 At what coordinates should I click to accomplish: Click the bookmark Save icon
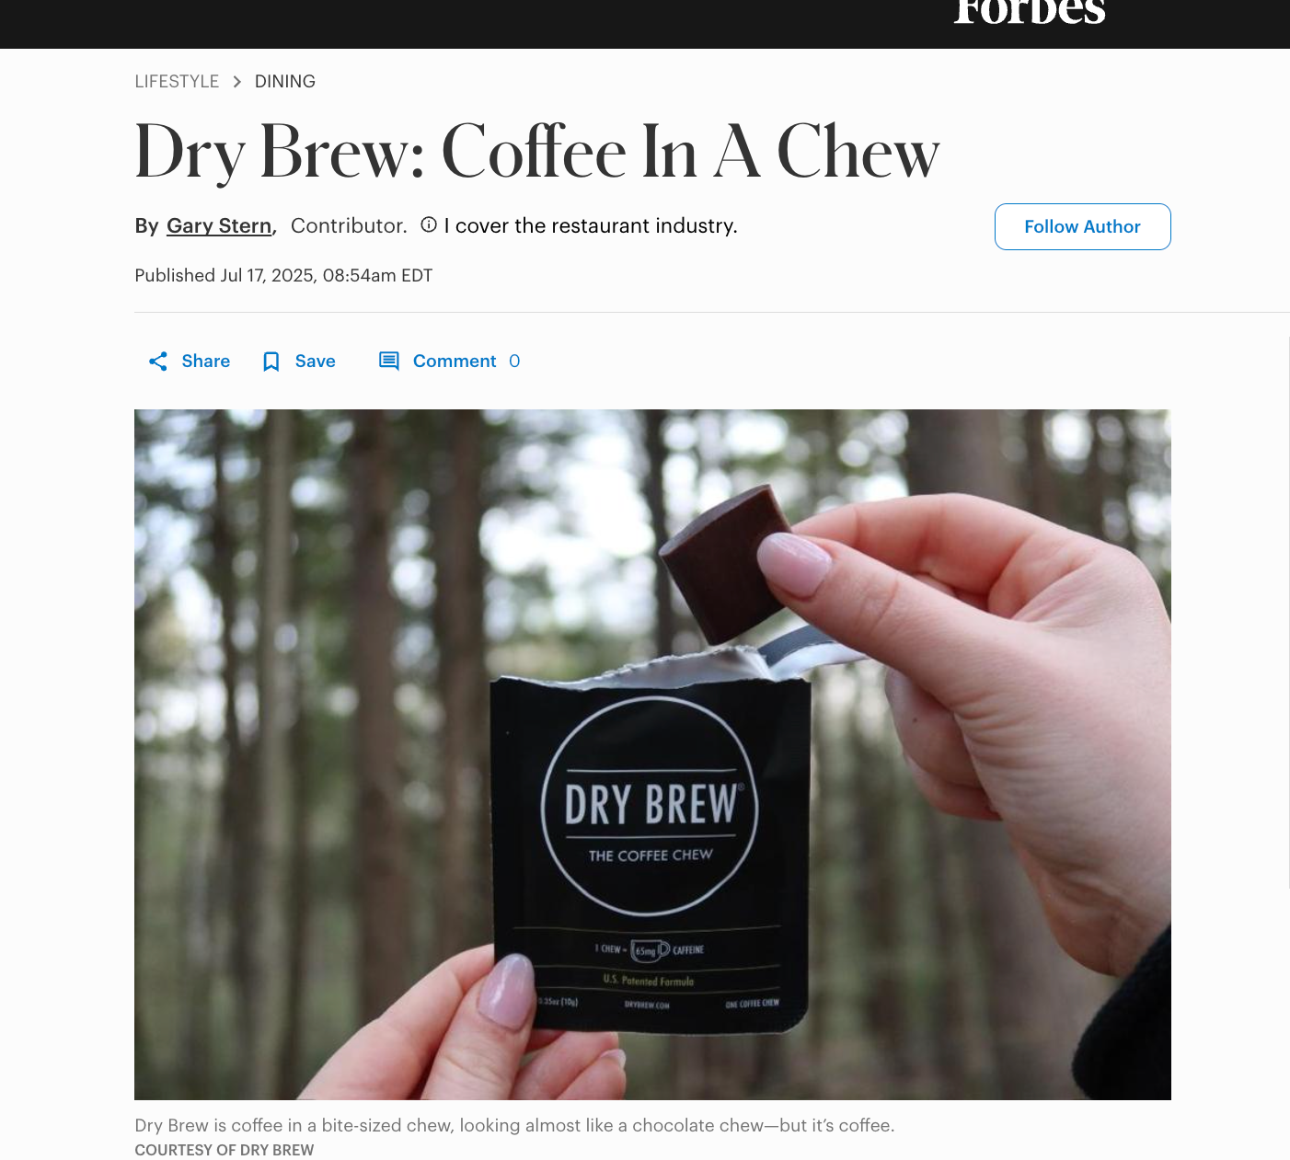[271, 362]
